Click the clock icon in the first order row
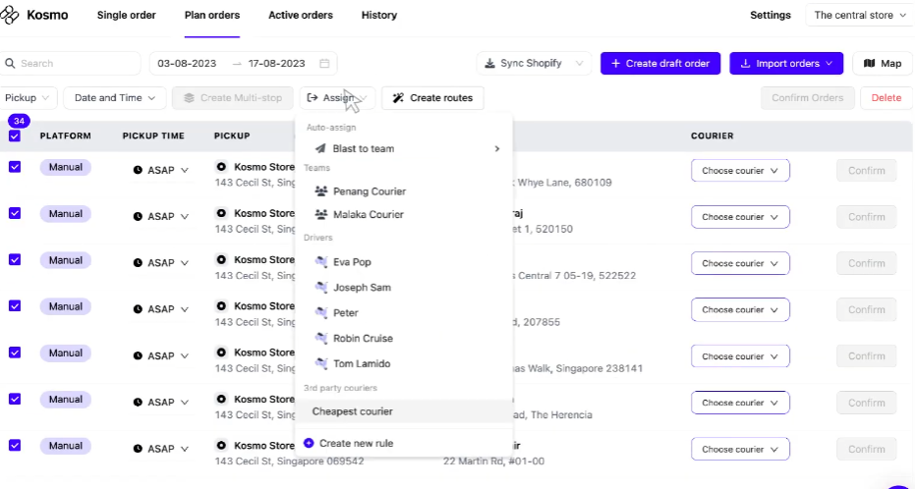This screenshot has height=489, width=915. (x=138, y=170)
